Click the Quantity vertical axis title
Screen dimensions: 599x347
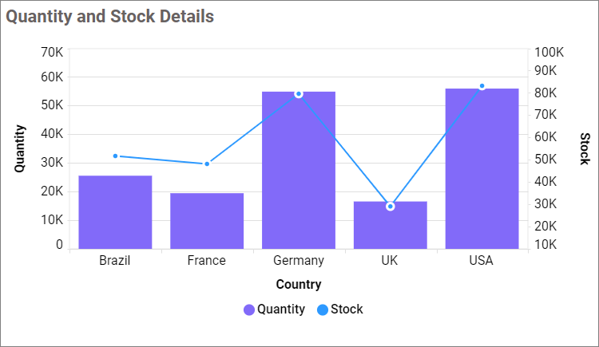pyautogui.click(x=20, y=148)
